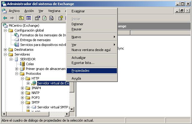Select the Colas queue icon in tree
Image resolution: width=192 pixels, height=124 pixels.
[x=23, y=64]
